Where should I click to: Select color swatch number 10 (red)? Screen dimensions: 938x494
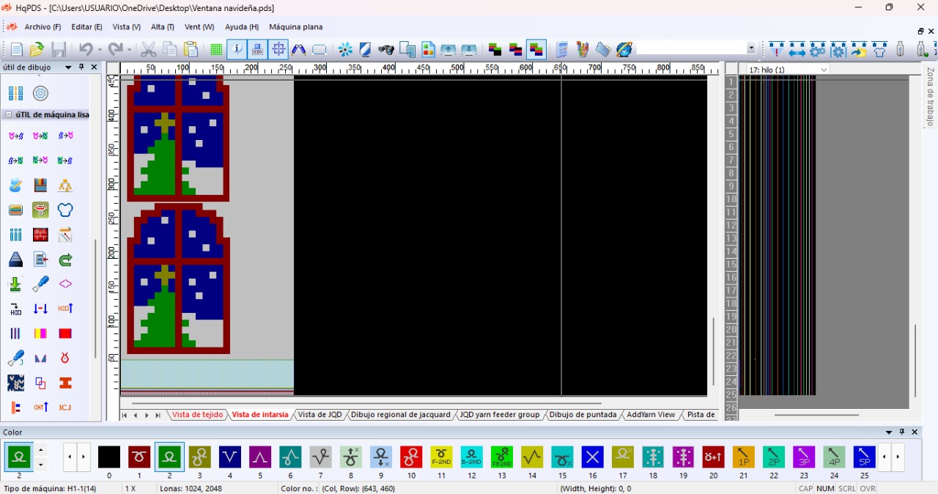click(411, 457)
